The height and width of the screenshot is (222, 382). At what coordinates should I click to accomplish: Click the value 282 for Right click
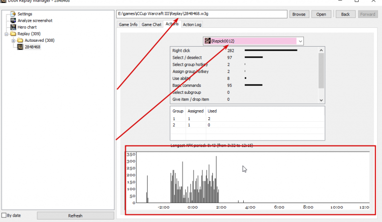coord(231,51)
